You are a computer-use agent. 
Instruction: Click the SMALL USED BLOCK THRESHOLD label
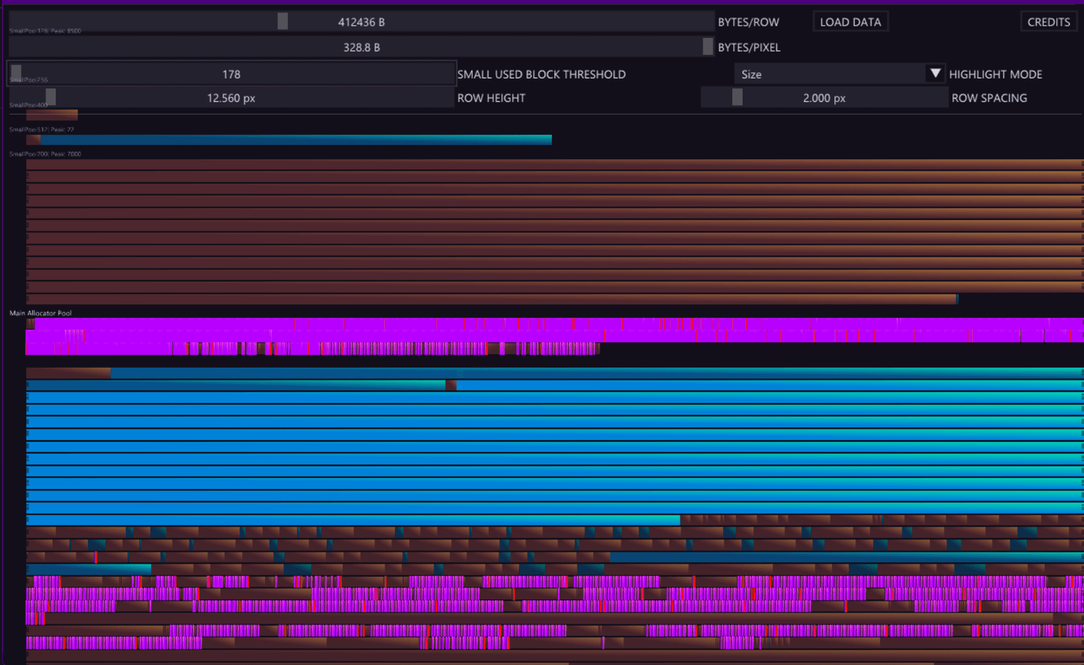[541, 74]
